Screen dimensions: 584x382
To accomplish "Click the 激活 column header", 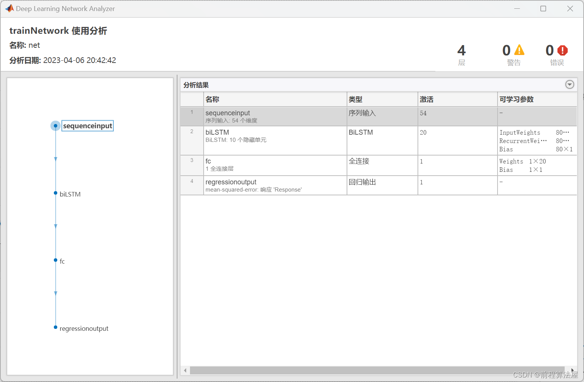I will (x=458, y=99).
